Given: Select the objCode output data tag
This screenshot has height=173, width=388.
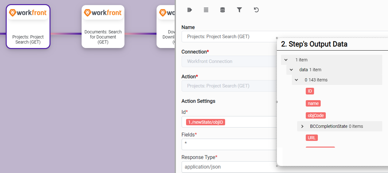Looking at the screenshot, I should pyautogui.click(x=316, y=115).
